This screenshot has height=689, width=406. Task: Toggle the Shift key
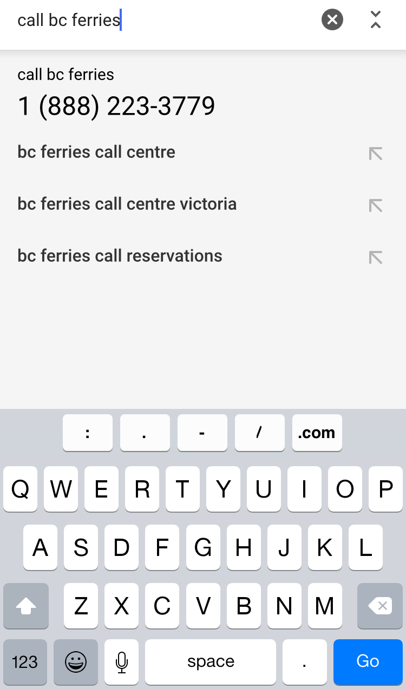point(26,606)
